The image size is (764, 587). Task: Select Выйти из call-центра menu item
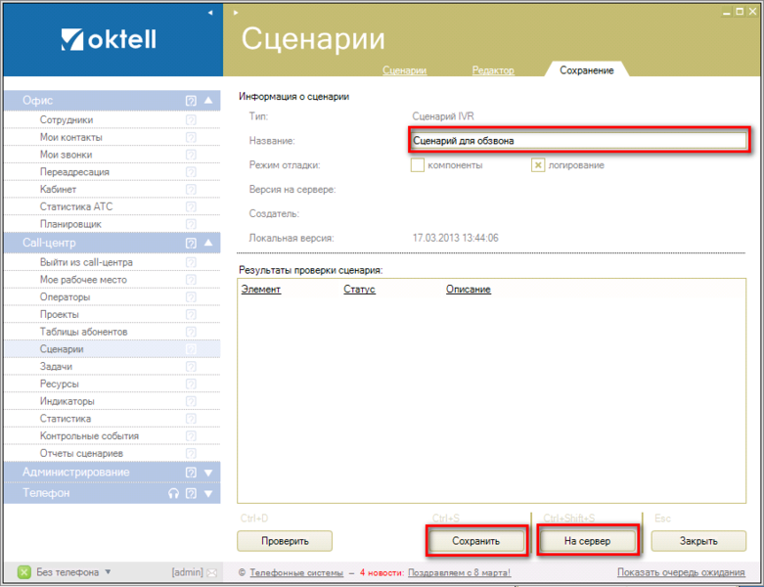pos(86,262)
